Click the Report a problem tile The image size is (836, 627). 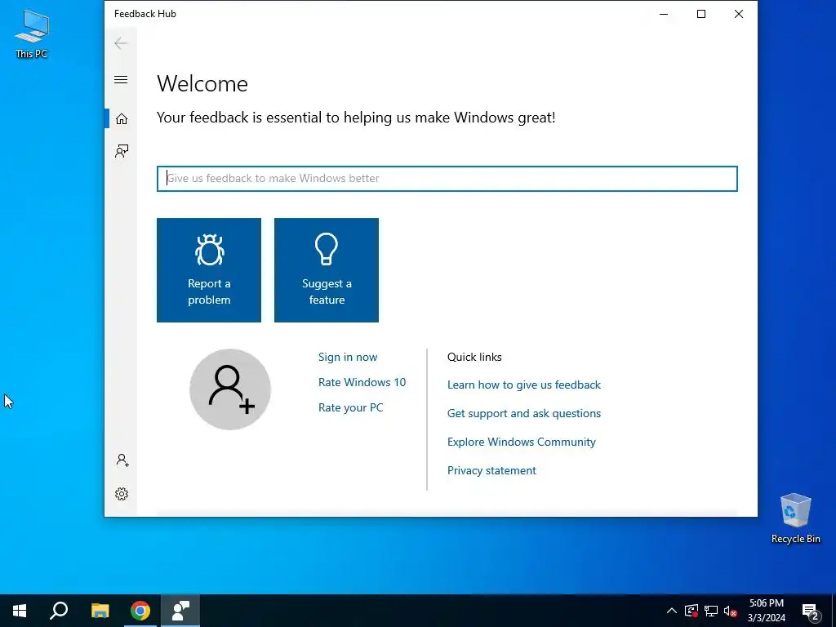(x=209, y=269)
